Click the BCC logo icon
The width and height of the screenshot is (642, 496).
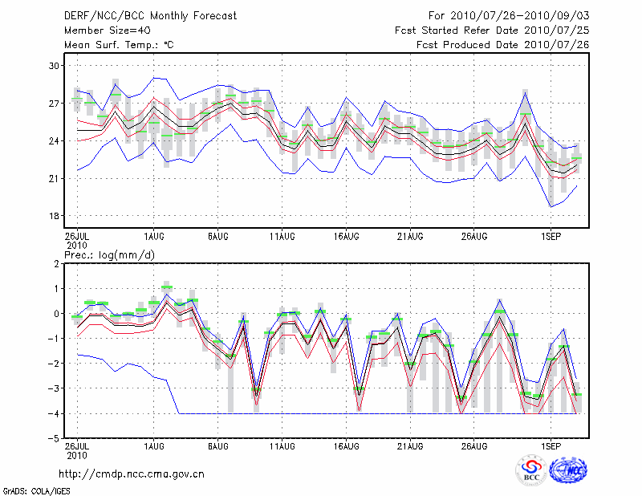click(530, 470)
